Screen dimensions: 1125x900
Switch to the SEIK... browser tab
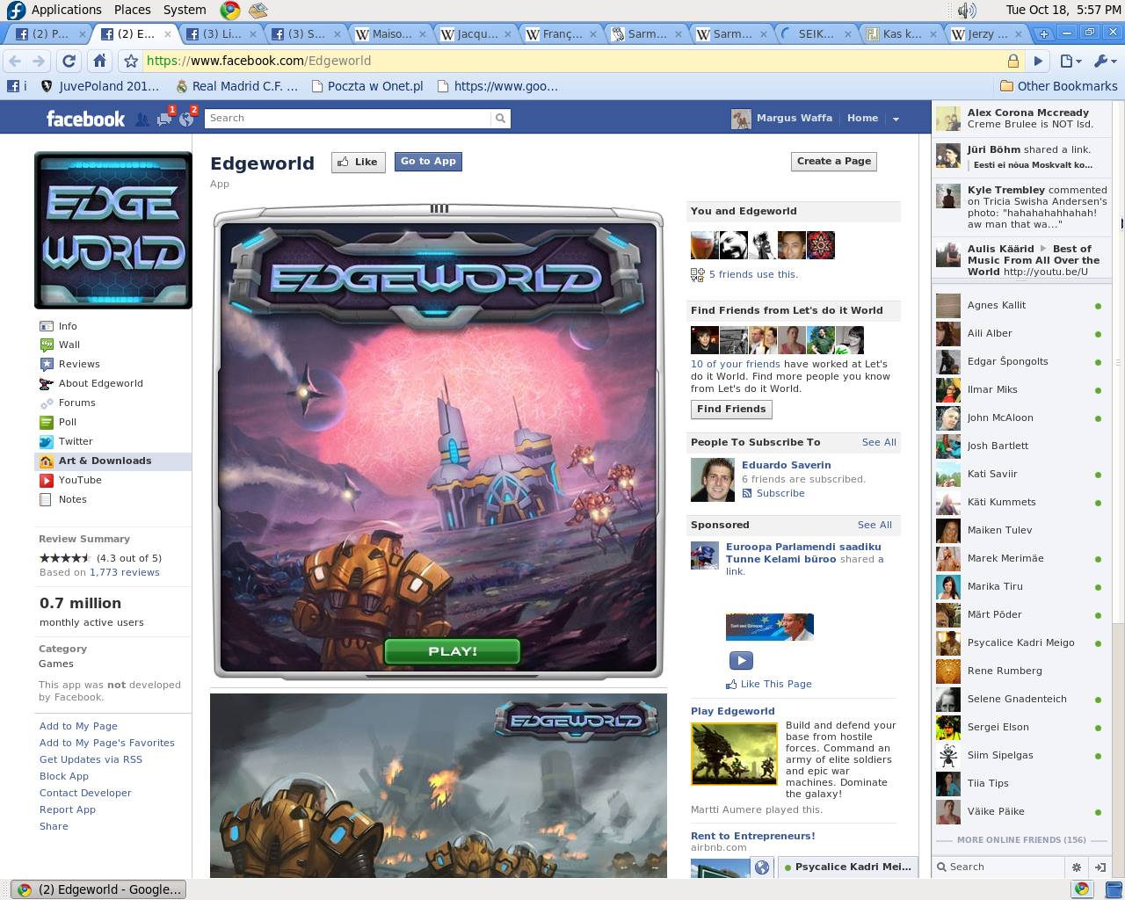pyautogui.click(x=817, y=33)
